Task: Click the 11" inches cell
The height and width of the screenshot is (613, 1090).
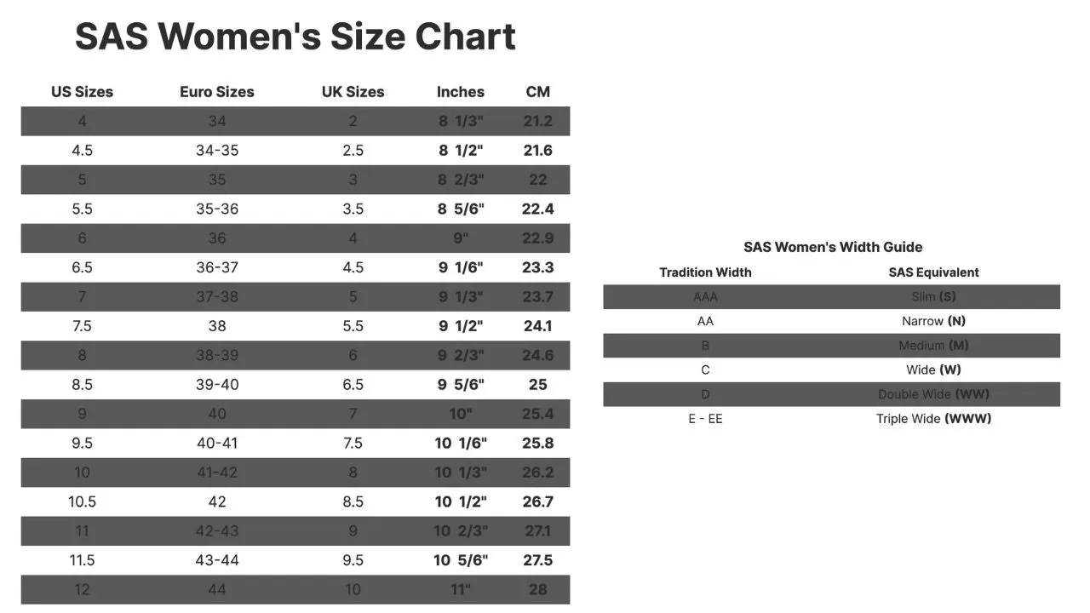Action: pos(461,589)
